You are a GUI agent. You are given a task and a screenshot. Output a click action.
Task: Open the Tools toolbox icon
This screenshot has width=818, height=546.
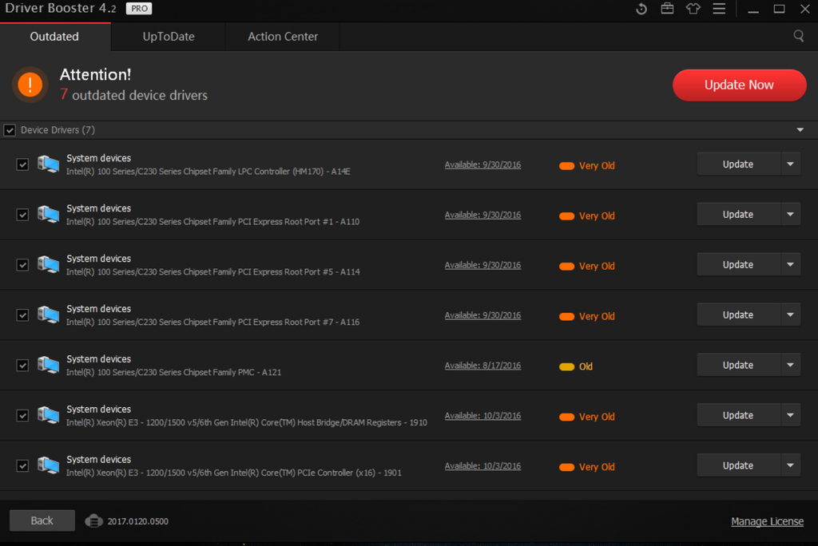coord(667,9)
